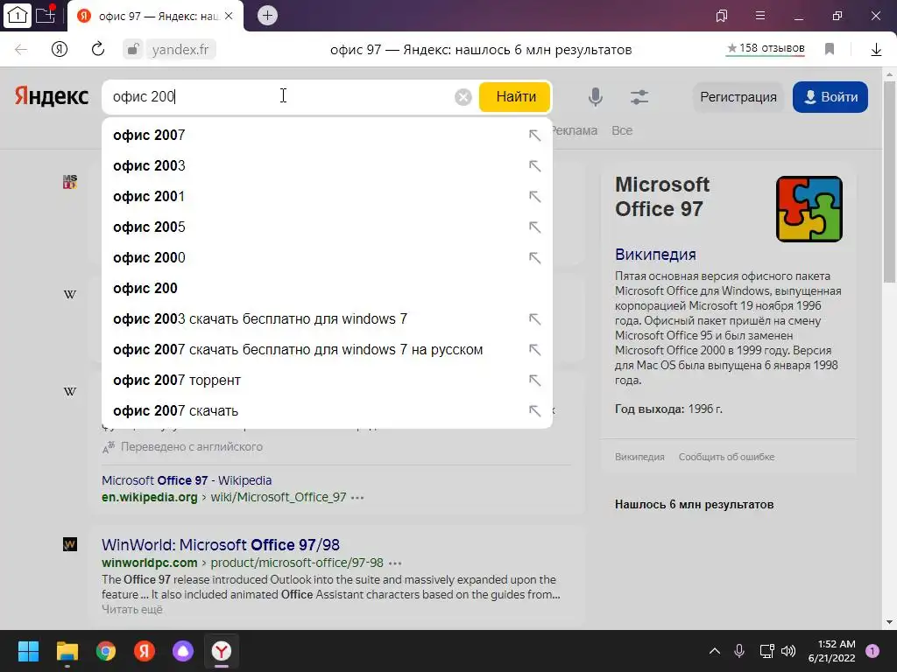Add a new tab with the plus button
This screenshot has width=897, height=672.
pyautogui.click(x=267, y=16)
